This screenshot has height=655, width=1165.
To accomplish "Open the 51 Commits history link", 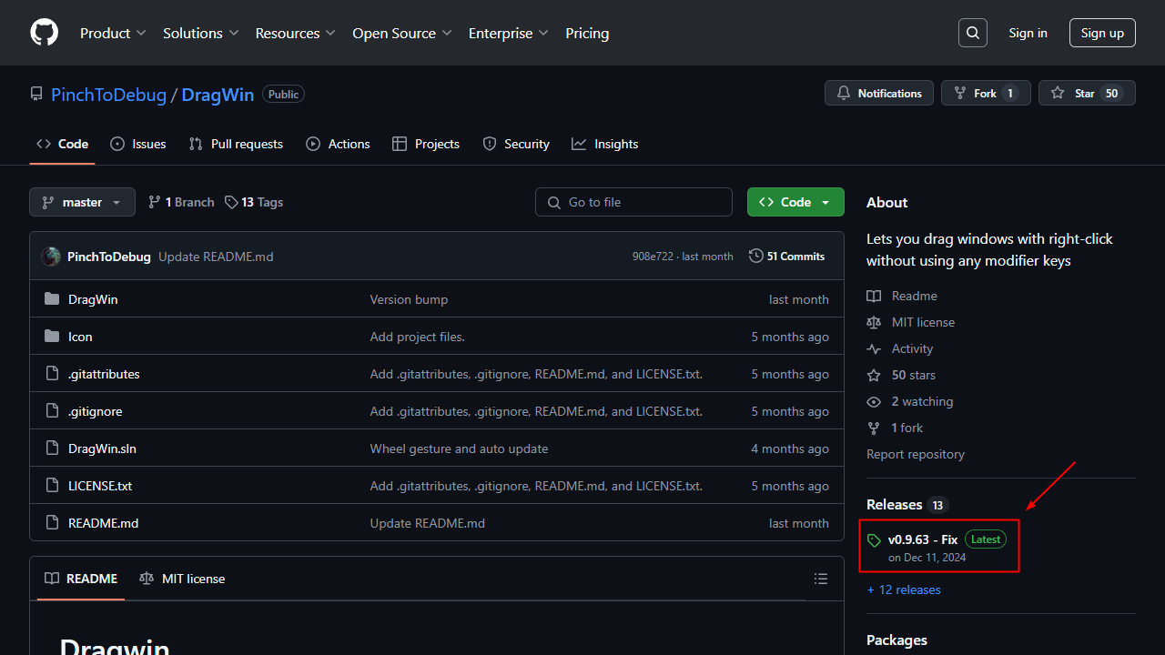I will click(787, 257).
